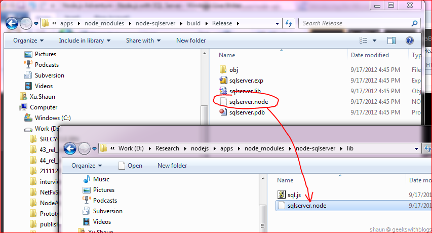Click the navigation pane scroll up arrow in Release window
The height and width of the screenshot is (233, 432).
[x=205, y=53]
